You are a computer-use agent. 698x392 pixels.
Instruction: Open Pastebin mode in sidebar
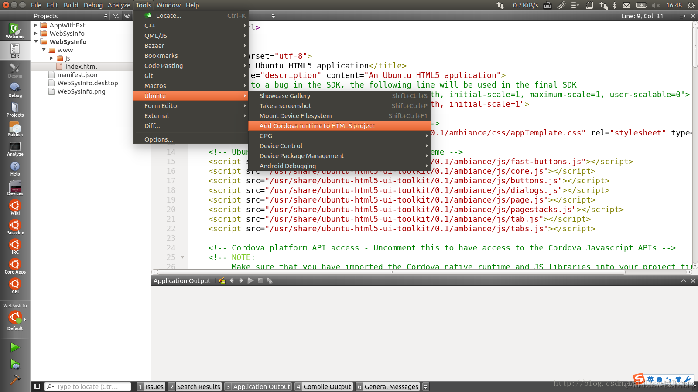[15, 227]
